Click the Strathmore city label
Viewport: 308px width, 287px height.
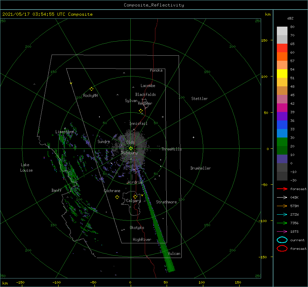click(166, 202)
